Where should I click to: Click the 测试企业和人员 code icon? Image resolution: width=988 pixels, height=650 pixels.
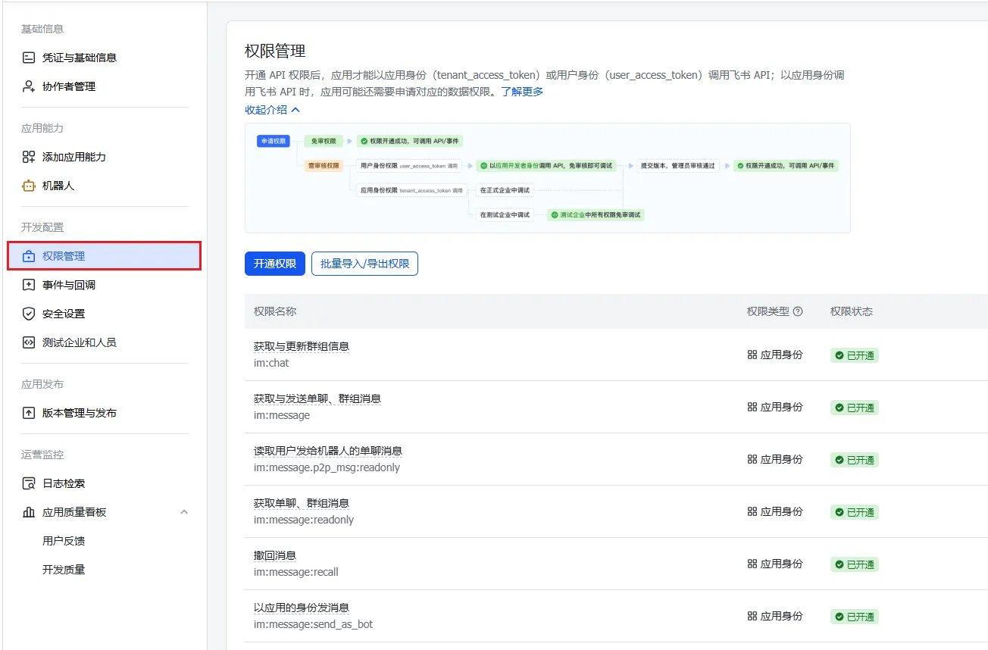(x=29, y=342)
